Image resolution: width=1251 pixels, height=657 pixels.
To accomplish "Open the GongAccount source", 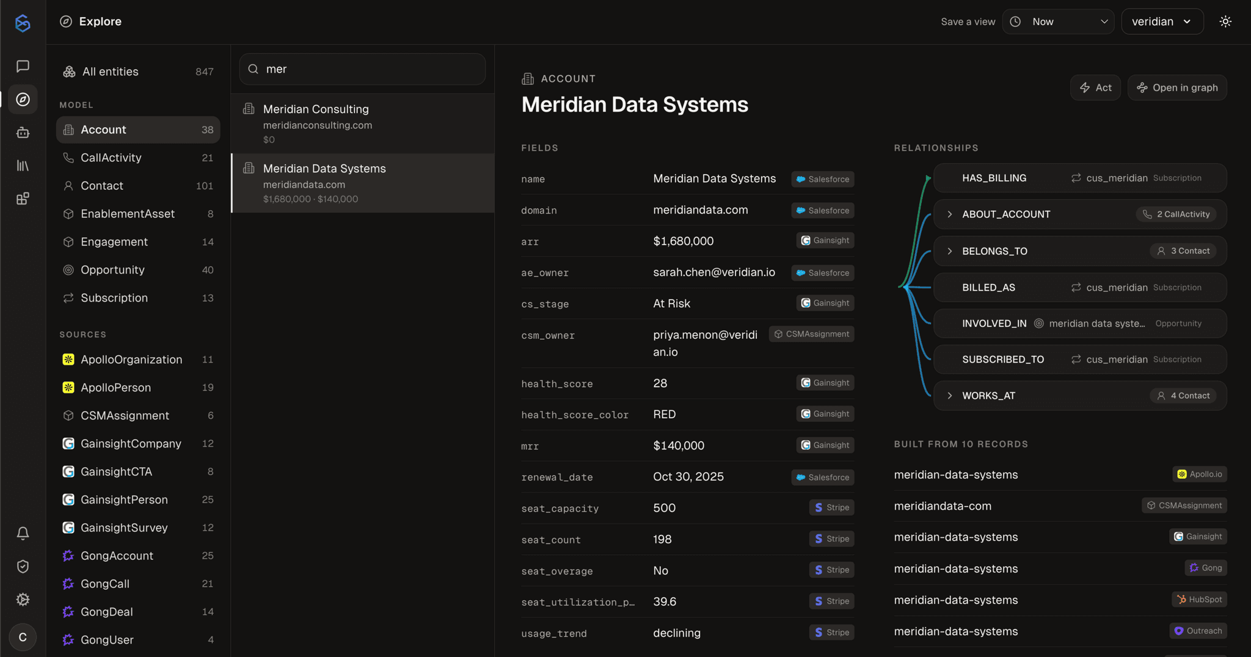I will (x=138, y=556).
